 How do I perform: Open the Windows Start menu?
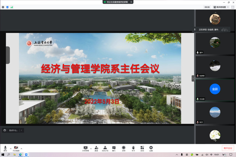pyautogui.click(x=3, y=155)
